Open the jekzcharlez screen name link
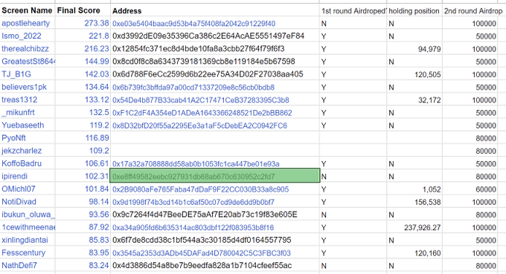 click(22, 151)
